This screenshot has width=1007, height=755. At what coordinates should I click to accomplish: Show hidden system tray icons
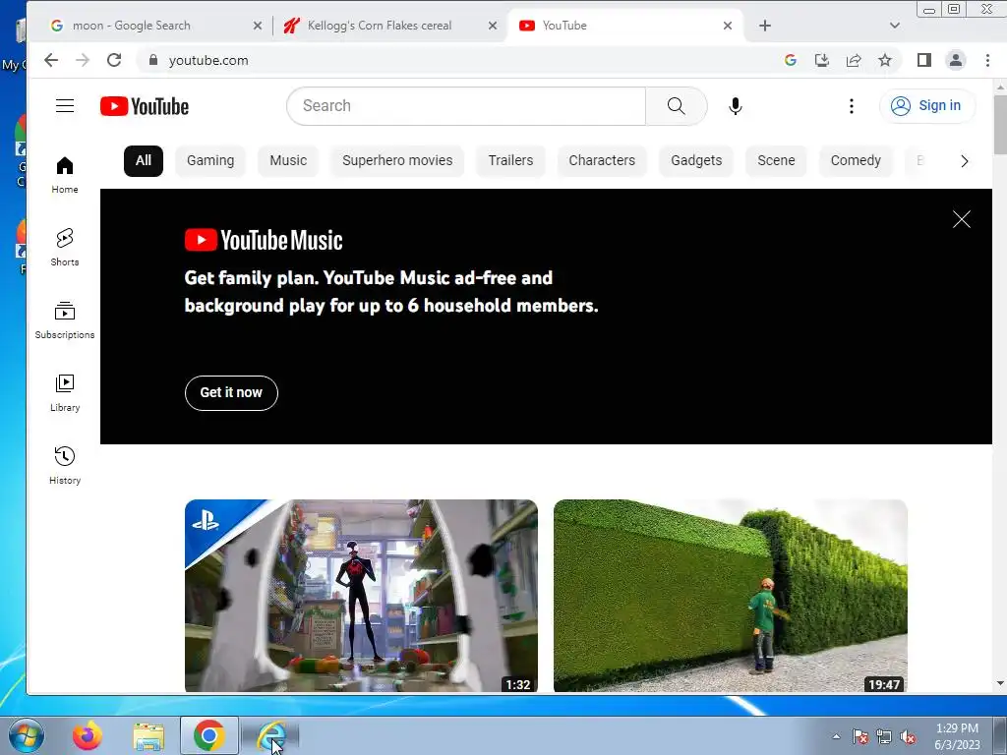(836, 736)
